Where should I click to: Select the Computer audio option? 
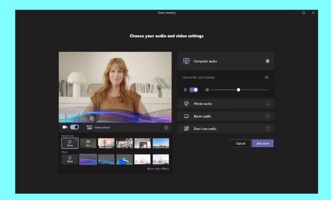coord(226,61)
